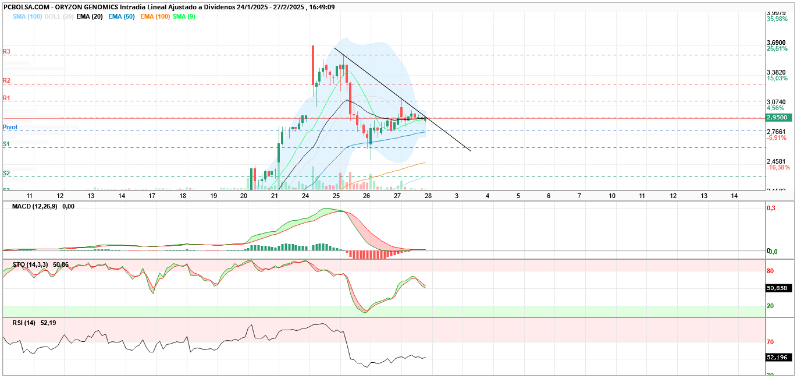The image size is (797, 378).
Task: Click the 2,7661 price axis value
Action: [777, 132]
